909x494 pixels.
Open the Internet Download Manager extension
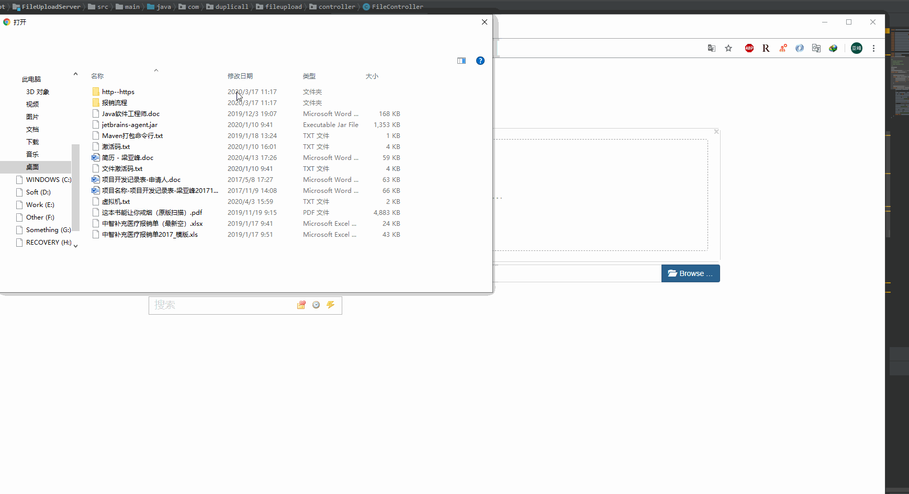click(x=833, y=48)
